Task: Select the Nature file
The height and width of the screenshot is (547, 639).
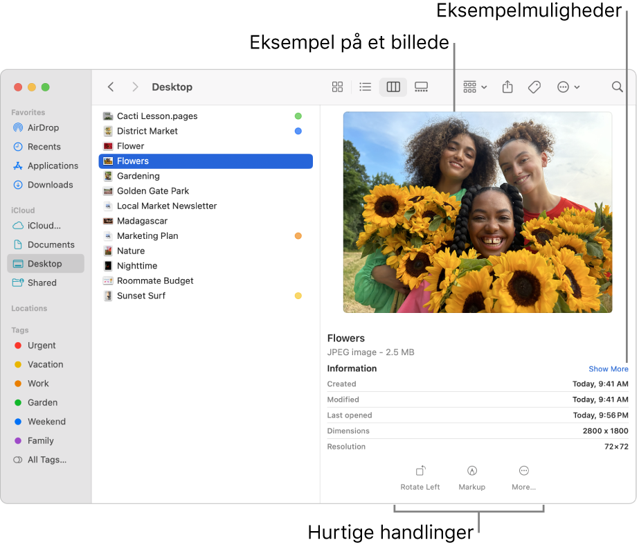Action: pos(206,251)
